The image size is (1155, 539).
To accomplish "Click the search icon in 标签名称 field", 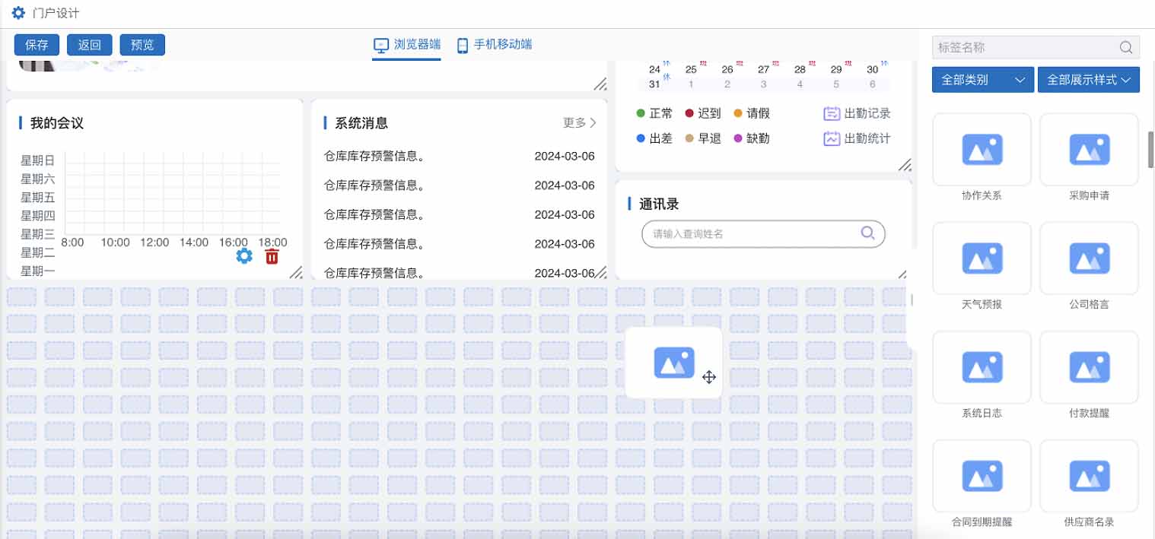I will (1125, 47).
